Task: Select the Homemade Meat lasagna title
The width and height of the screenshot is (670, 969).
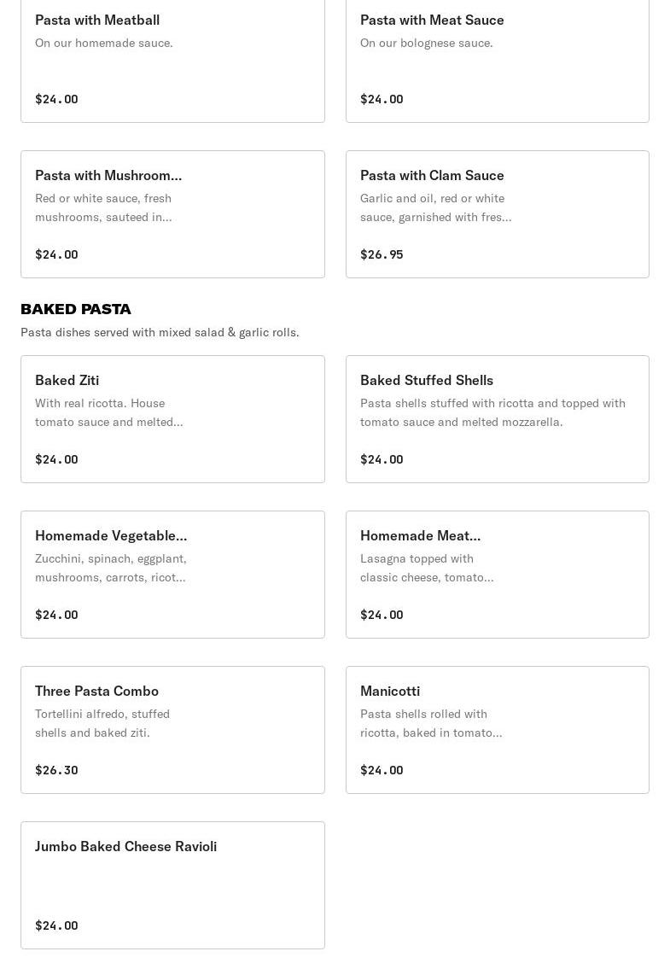Action: [x=420, y=535]
